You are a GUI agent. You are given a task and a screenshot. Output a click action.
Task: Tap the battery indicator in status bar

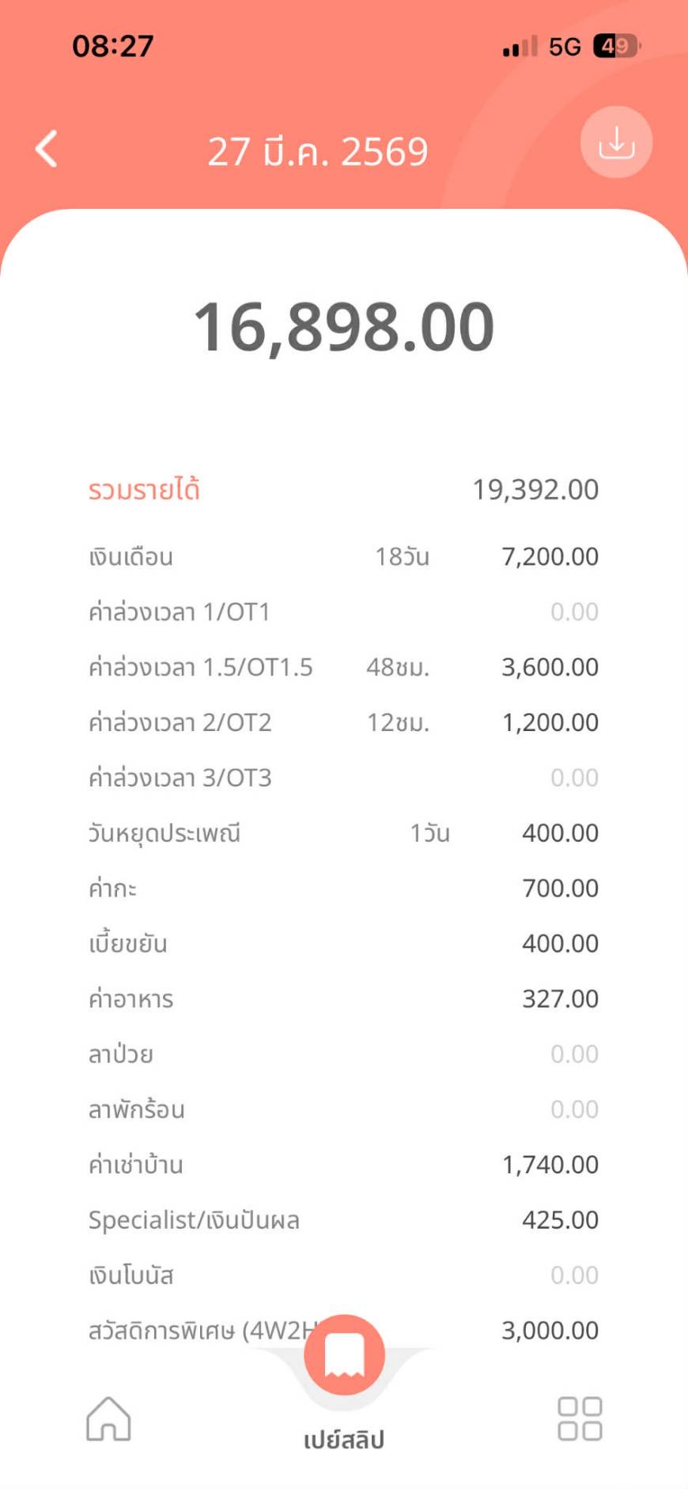tap(616, 47)
